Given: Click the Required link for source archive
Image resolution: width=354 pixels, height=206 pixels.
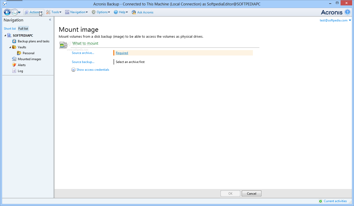Looking at the screenshot, I should pos(122,53).
